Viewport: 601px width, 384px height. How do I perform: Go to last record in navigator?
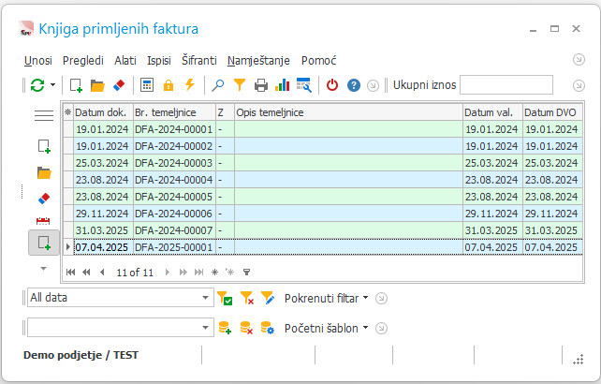[198, 272]
